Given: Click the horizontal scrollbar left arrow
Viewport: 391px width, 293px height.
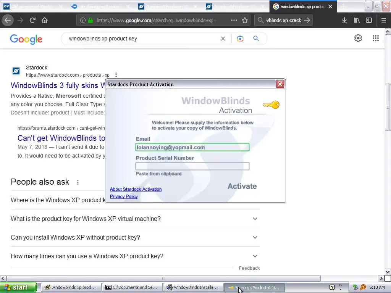Looking at the screenshot, I should click(3, 278).
